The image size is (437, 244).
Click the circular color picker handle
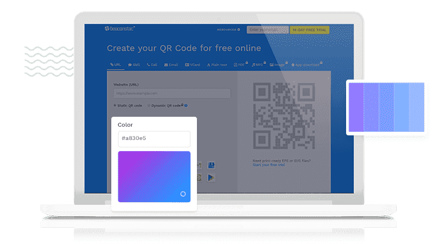pos(183,194)
